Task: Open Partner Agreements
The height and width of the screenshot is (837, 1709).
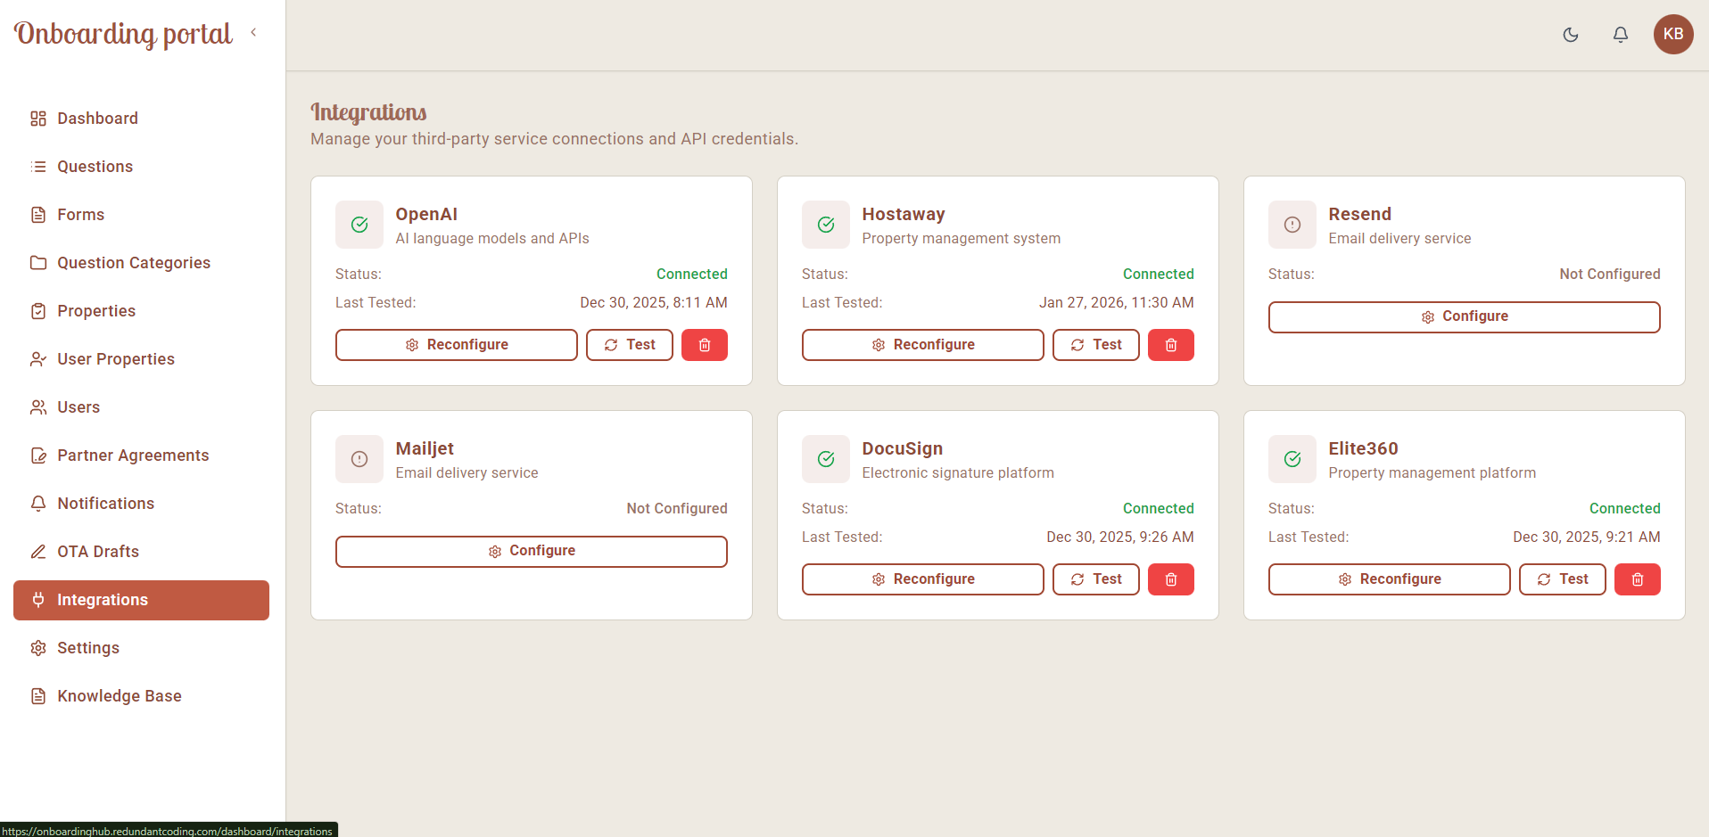Action: click(141, 455)
